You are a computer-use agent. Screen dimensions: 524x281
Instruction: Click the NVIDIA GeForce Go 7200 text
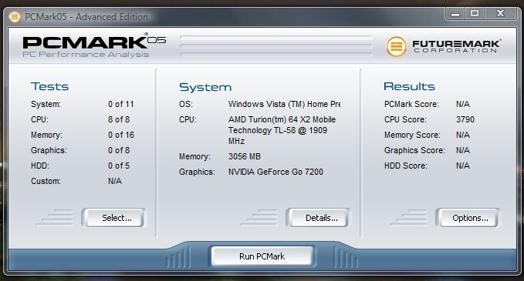pos(276,172)
